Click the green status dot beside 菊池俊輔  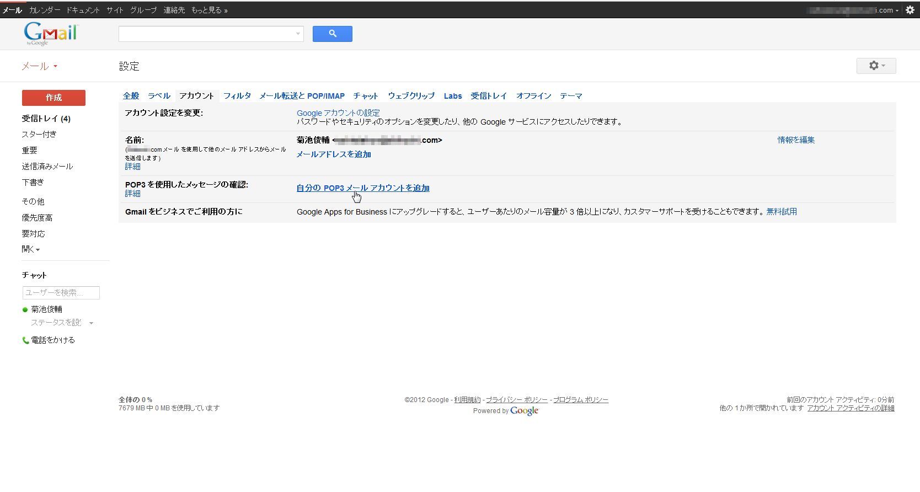25,309
